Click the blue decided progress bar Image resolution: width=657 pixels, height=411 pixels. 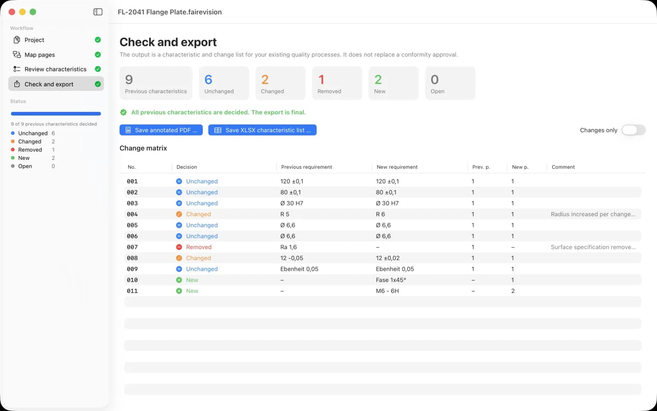point(56,114)
